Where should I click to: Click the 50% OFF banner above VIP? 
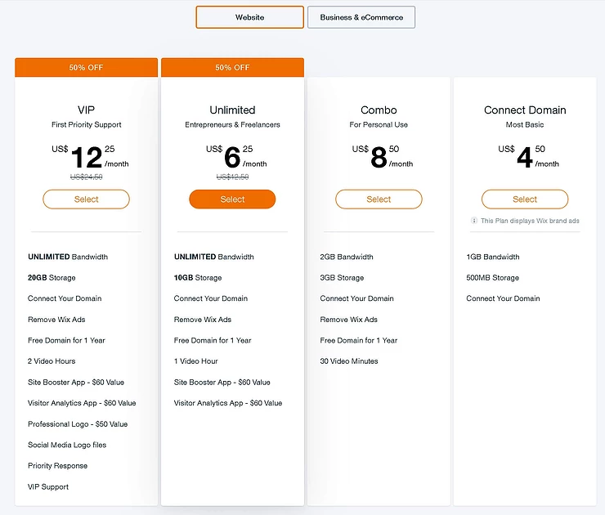(86, 68)
